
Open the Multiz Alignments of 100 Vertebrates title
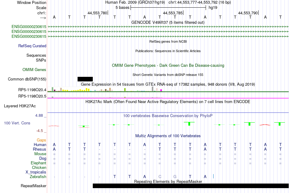168,136
